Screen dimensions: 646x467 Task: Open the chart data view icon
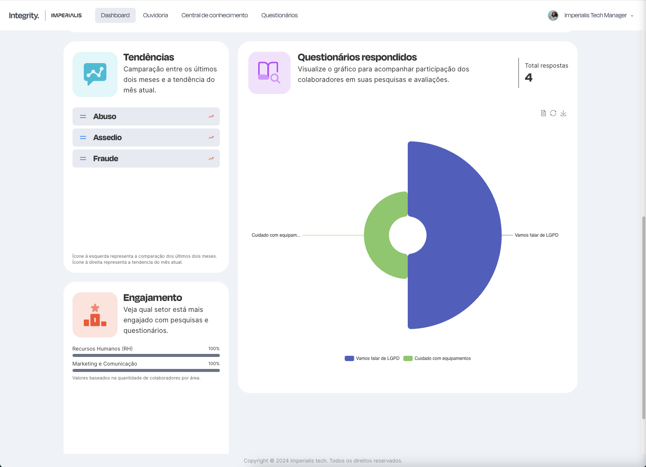[543, 113]
